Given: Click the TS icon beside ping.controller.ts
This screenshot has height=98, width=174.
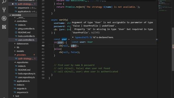Looking at the screenshot, I should click(16, 29).
